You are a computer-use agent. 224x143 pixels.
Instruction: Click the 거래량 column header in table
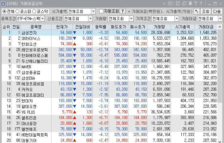[159, 27]
